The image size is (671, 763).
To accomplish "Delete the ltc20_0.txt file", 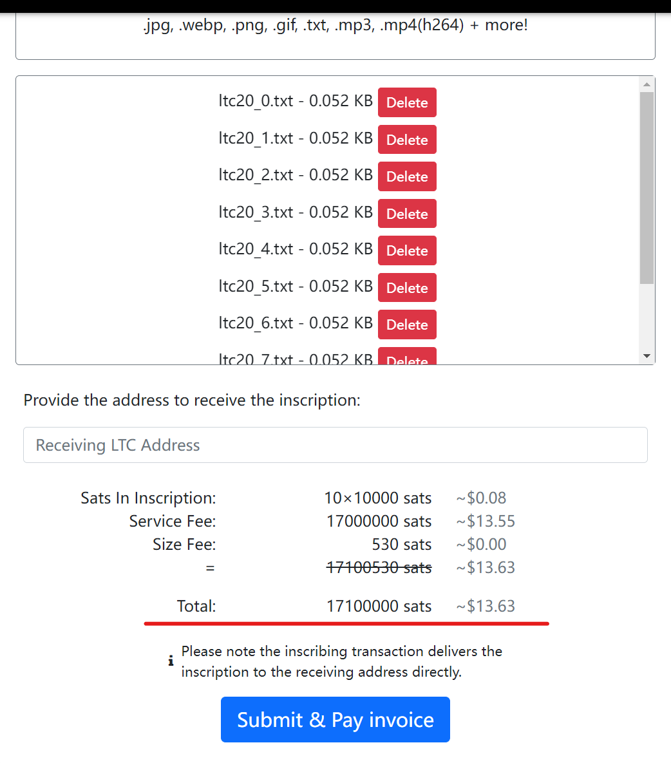I will [x=407, y=102].
